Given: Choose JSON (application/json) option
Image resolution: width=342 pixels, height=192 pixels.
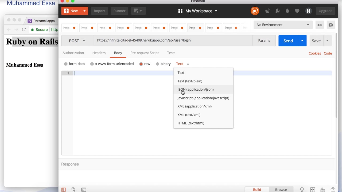Looking at the screenshot, I should pos(203,90).
